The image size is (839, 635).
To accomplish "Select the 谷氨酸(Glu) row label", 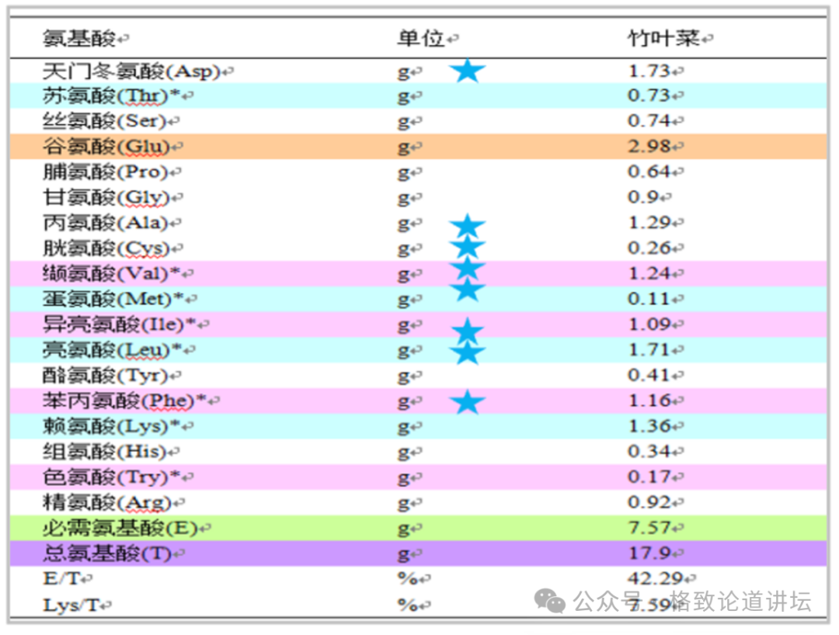I will pyautogui.click(x=106, y=146).
